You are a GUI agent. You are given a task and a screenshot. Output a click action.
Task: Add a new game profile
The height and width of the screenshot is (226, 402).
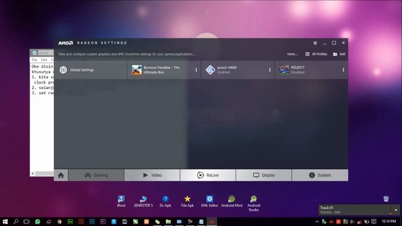[x=339, y=54]
